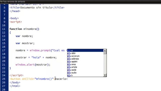This screenshot has width=161, height=91.
Task: Click the </head> closing tag
Action: [x=15, y=11]
